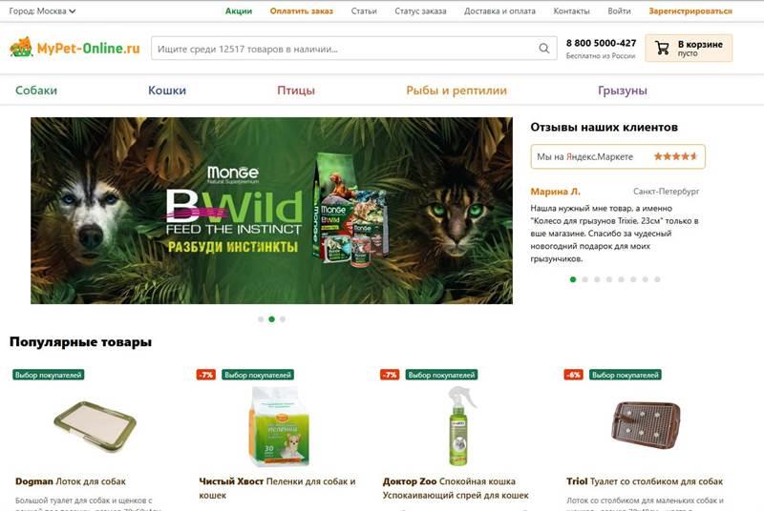Click the Yandex Market star rating
Image resolution: width=764 pixels, height=511 pixels.
click(x=675, y=156)
